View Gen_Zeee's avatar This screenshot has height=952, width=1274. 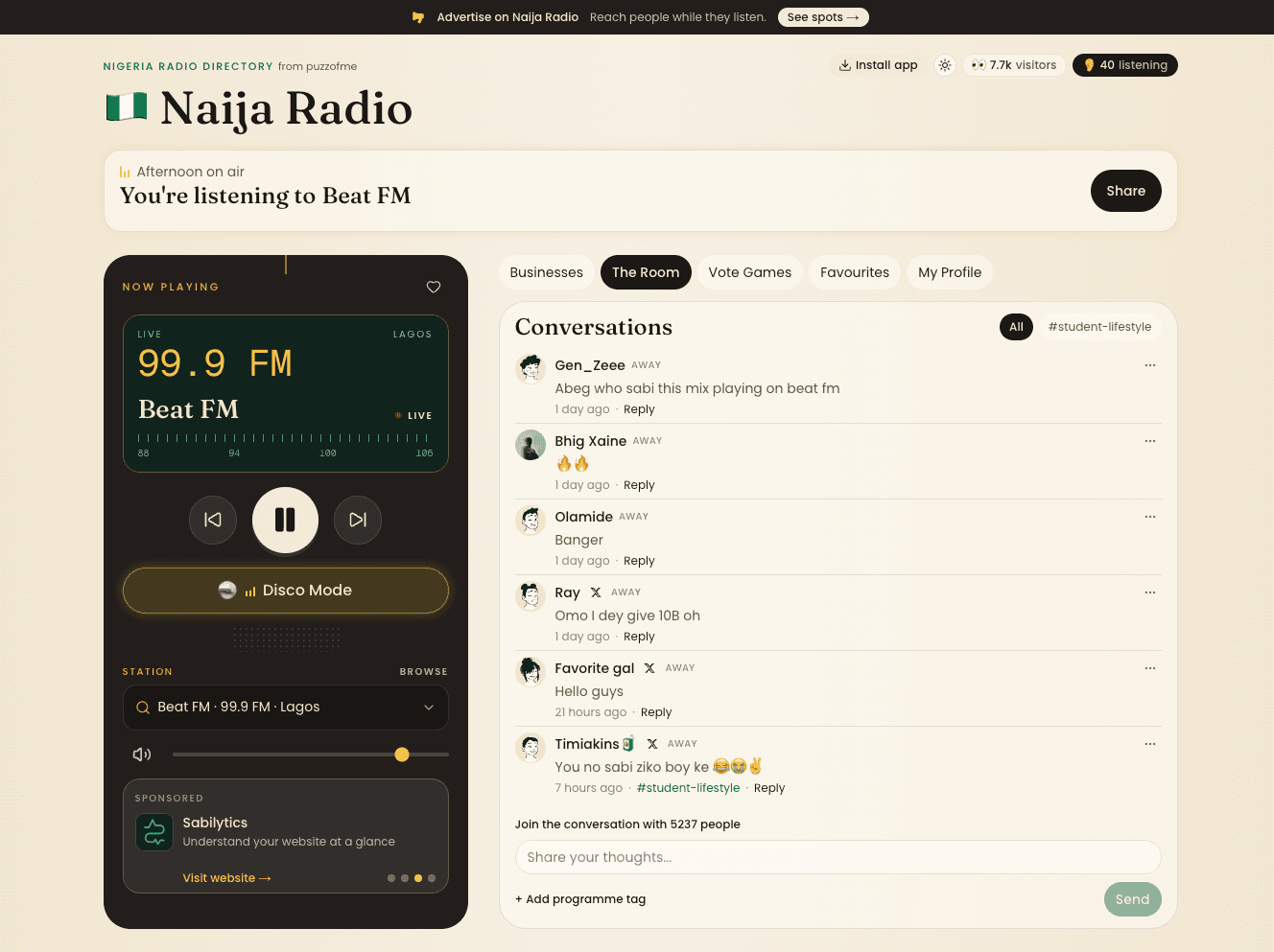click(x=531, y=368)
